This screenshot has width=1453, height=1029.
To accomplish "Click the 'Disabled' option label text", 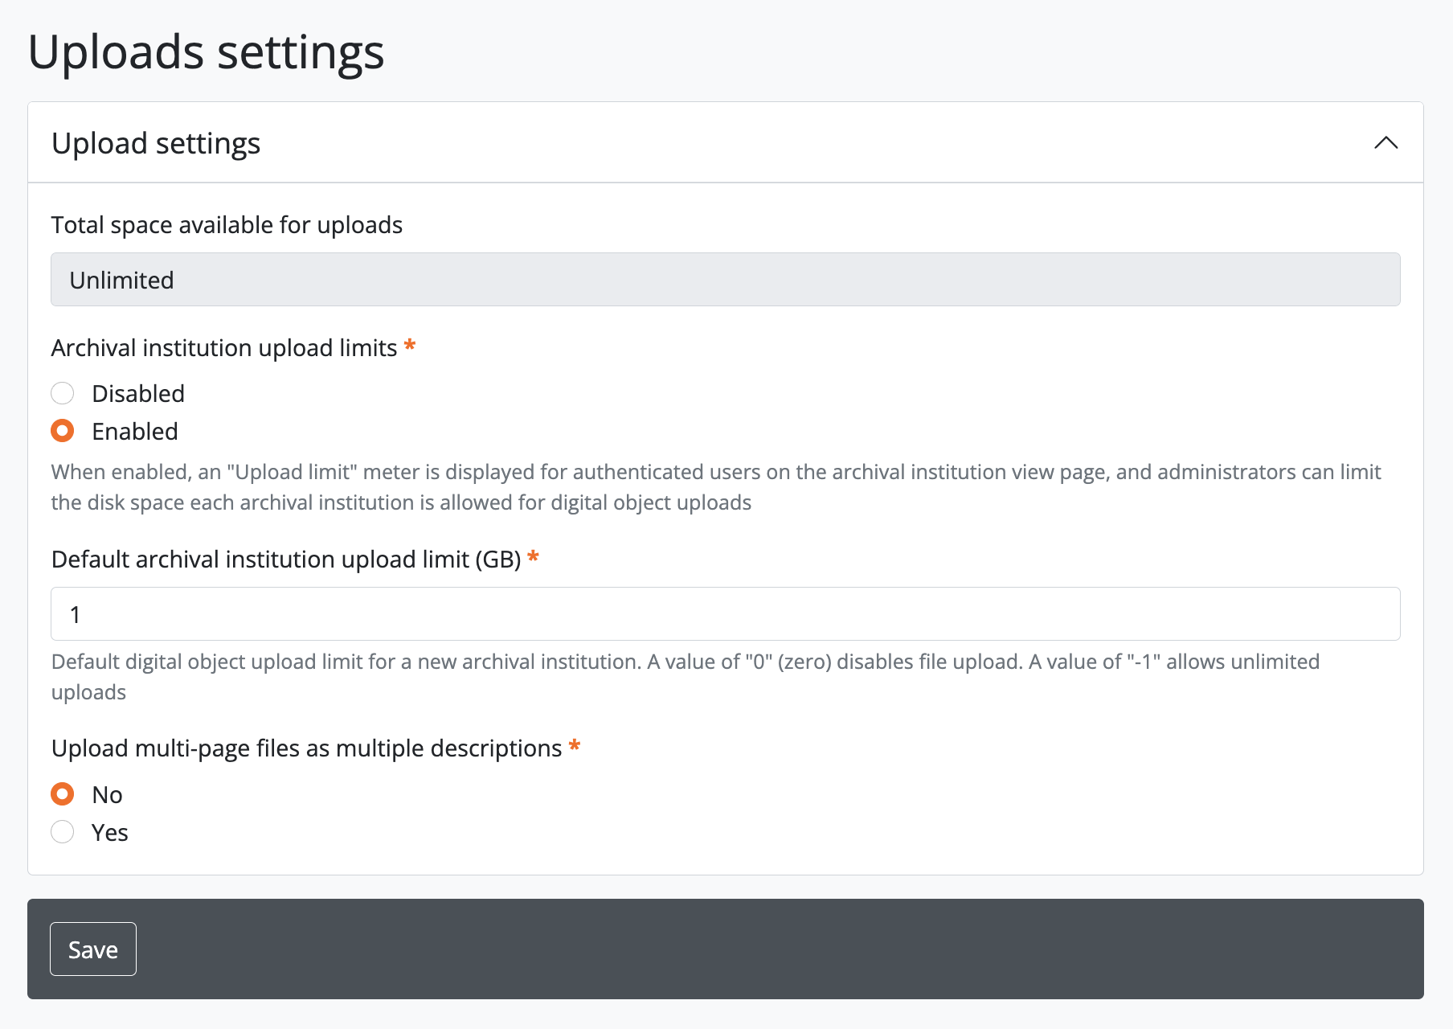I will click(138, 393).
